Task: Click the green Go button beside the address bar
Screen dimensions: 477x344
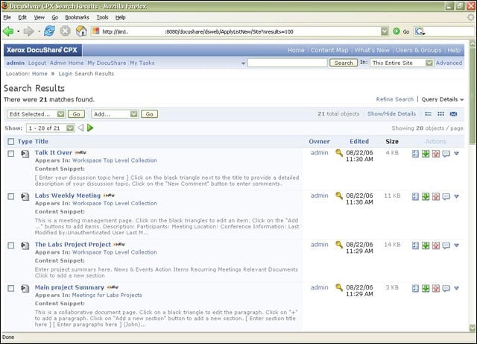Action: pyautogui.click(x=401, y=31)
